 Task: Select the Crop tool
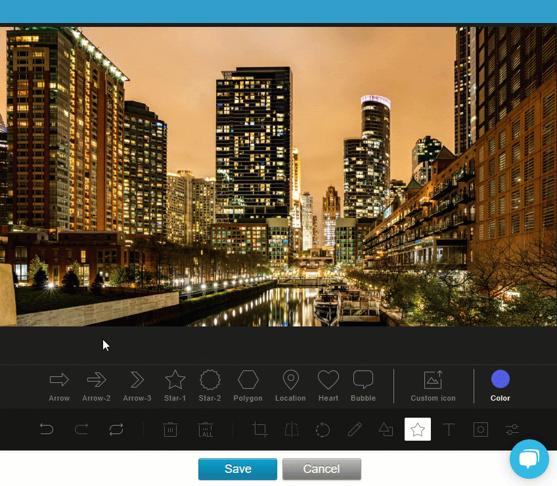(259, 430)
